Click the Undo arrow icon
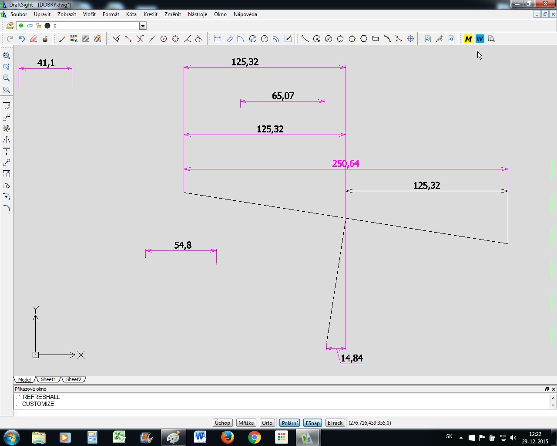 [21, 39]
